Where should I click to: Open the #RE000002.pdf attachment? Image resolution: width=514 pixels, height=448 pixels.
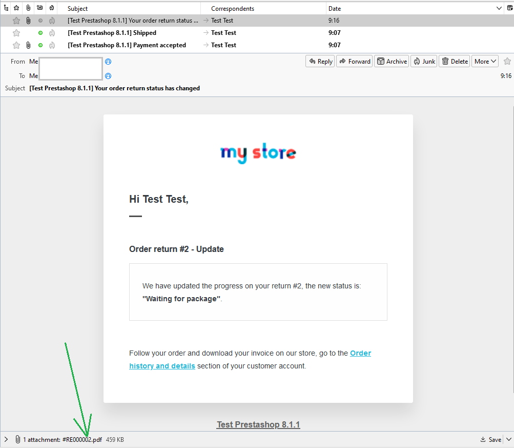(x=82, y=439)
